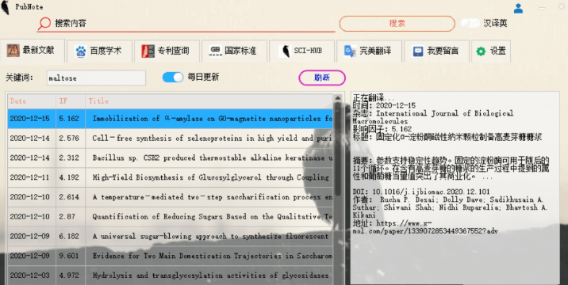568x285 pixels.
Task: Click the table scrollbar up arrow
Action: (x=338, y=98)
